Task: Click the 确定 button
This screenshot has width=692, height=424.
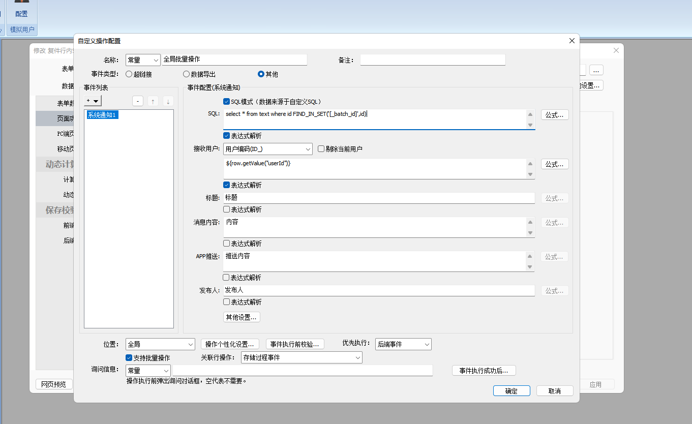Action: pyautogui.click(x=512, y=391)
